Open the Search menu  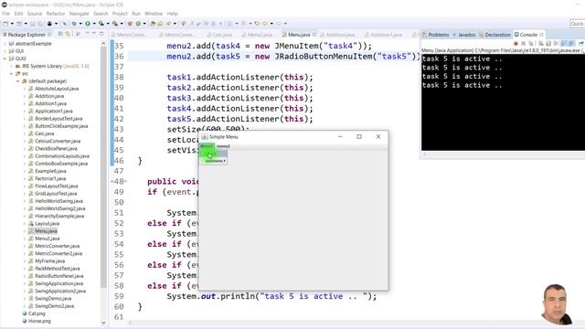pyautogui.click(x=101, y=14)
